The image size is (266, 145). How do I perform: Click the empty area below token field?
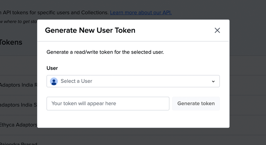pos(133,119)
